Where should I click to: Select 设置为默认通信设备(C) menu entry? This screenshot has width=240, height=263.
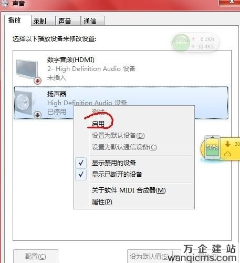pyautogui.click(x=124, y=147)
